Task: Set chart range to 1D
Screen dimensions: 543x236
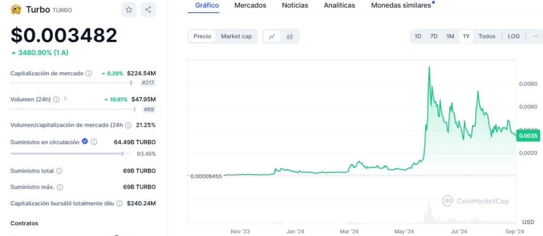Action: 418,37
